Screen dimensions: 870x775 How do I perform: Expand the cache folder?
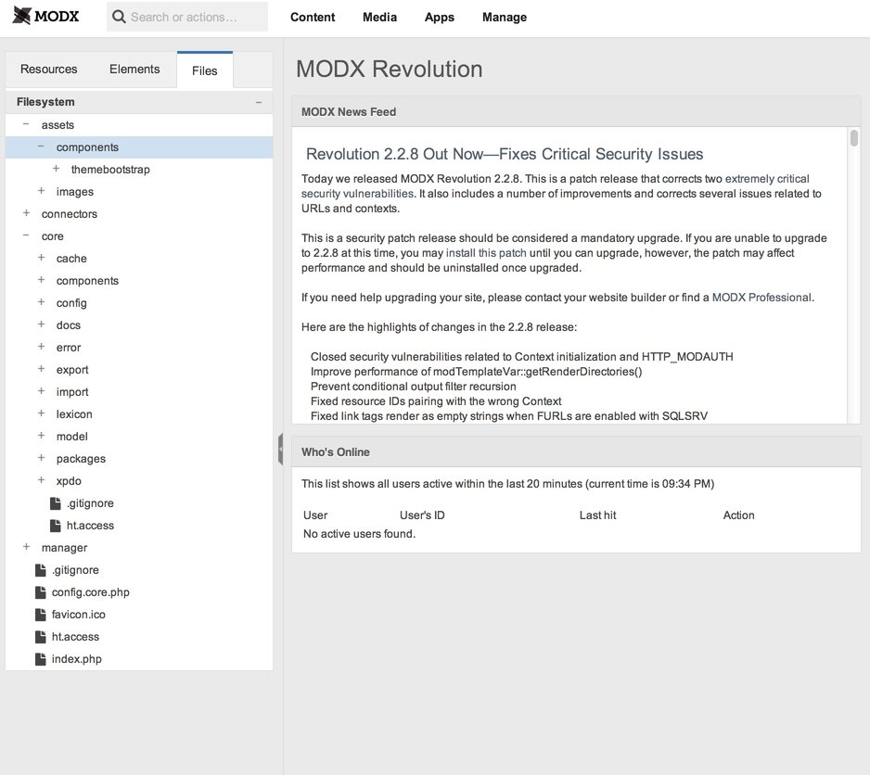tap(41, 258)
